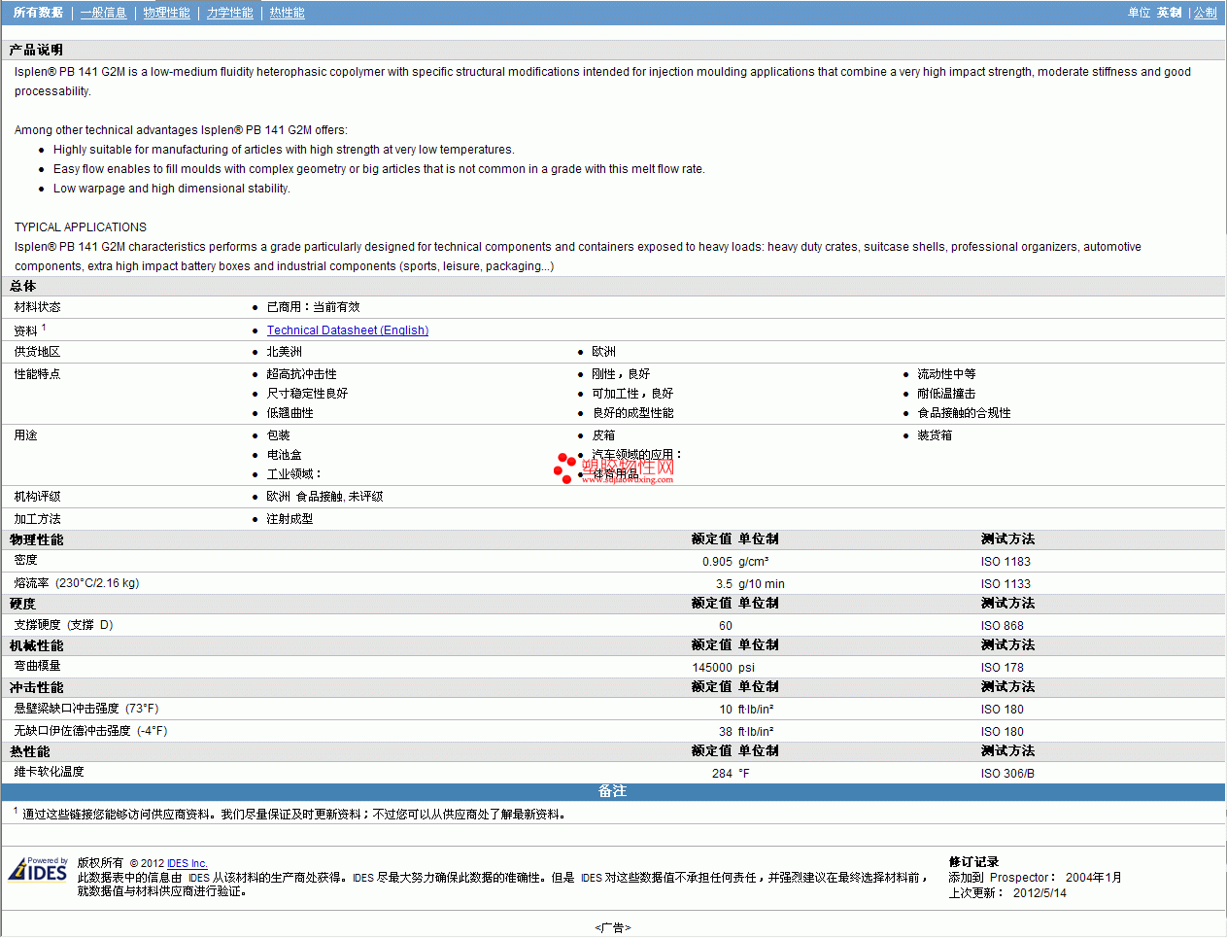Click the 超高抗冲击性 feature item
This screenshot has height=938, width=1227.
pos(301,374)
